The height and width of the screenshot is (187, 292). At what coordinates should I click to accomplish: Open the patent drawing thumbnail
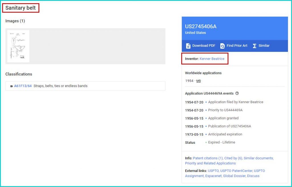point(18,46)
